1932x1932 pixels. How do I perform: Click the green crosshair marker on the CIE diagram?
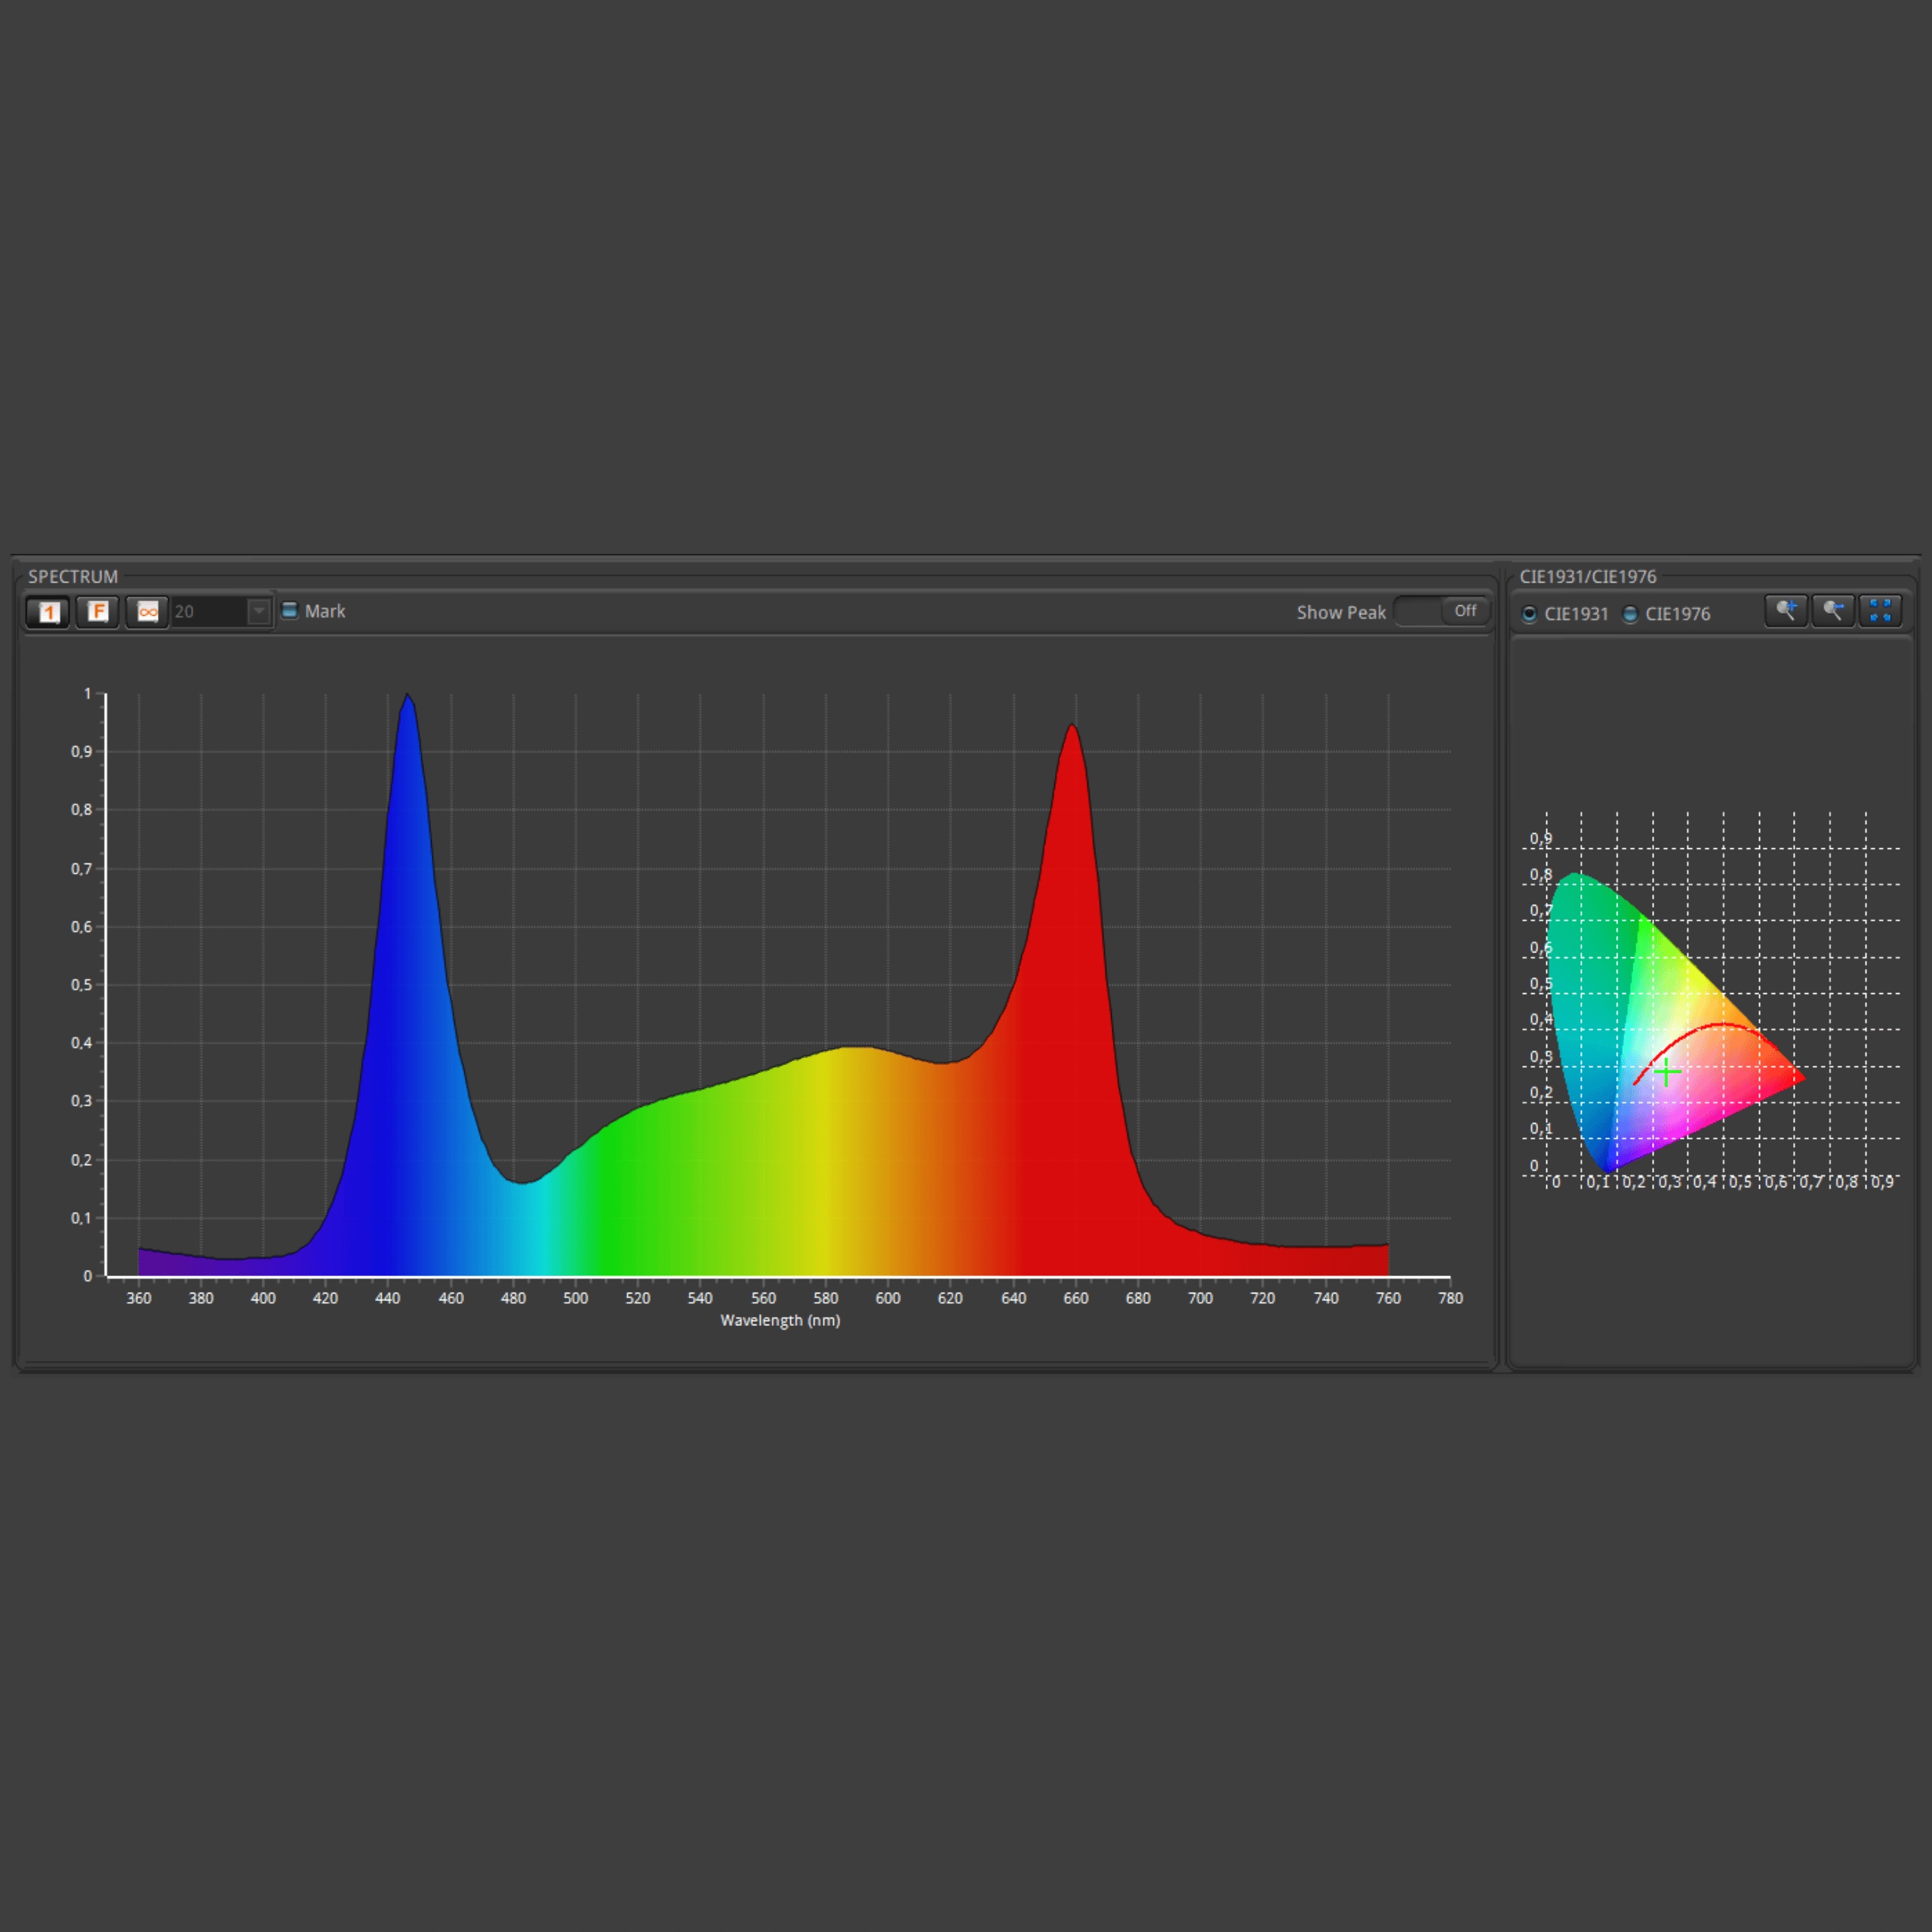pyautogui.click(x=1667, y=1073)
